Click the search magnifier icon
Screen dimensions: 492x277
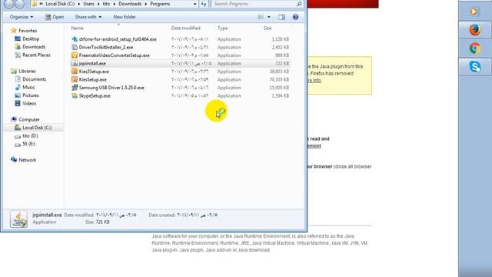click(x=299, y=4)
